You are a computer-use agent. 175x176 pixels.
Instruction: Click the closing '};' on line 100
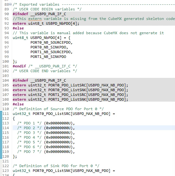(x=15, y=61)
